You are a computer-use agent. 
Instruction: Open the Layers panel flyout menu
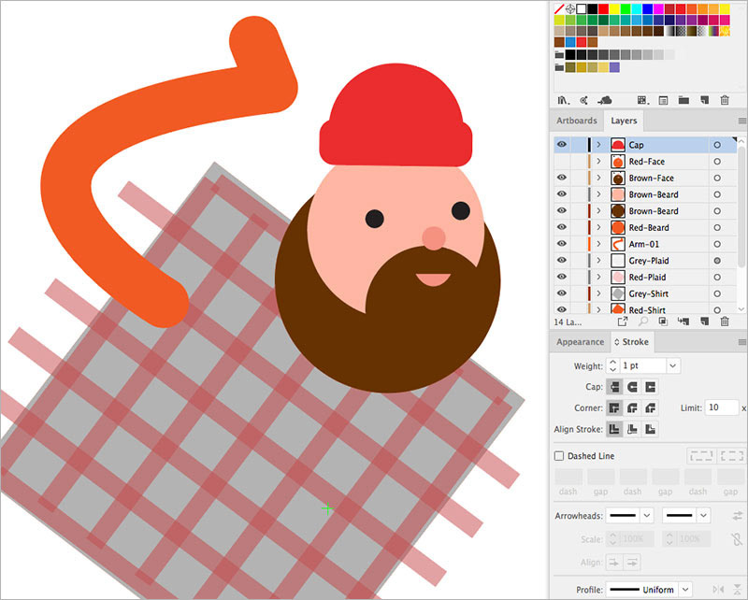tap(741, 121)
